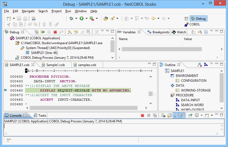Image resolution: width=228 pixels, height=147 pixels.
Task: Click the Sort alphabetically icon in Outline
Action: click(200, 65)
